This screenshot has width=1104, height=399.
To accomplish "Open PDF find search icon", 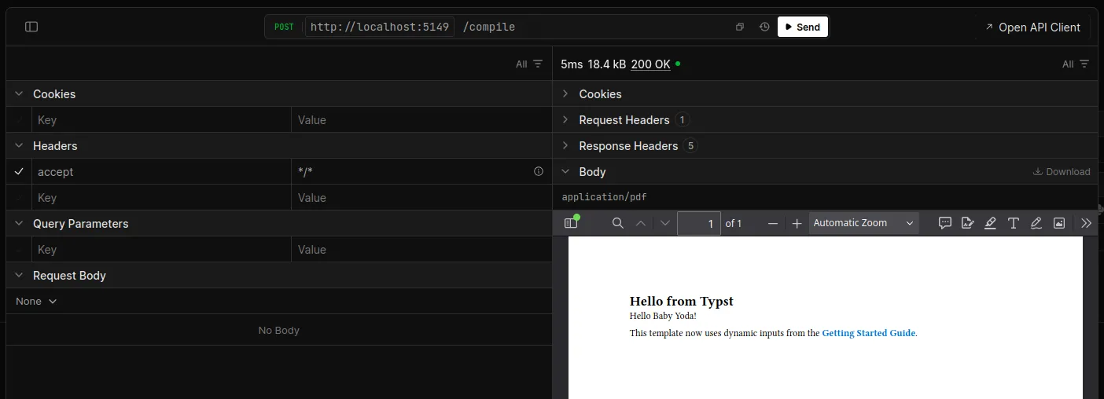I will click(617, 223).
